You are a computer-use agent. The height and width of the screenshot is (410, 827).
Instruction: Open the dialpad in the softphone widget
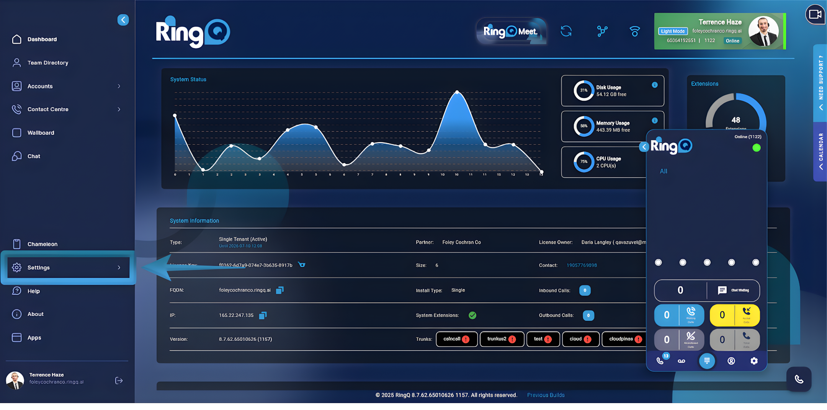pos(707,361)
